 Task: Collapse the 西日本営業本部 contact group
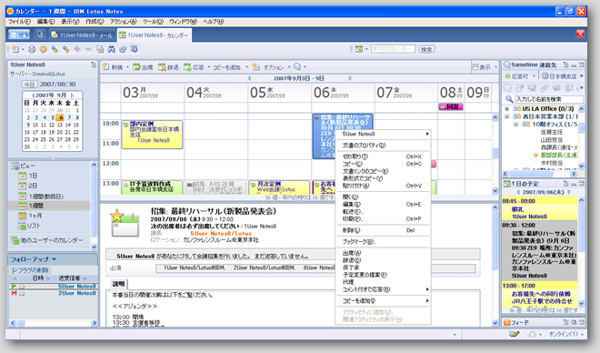(x=507, y=116)
